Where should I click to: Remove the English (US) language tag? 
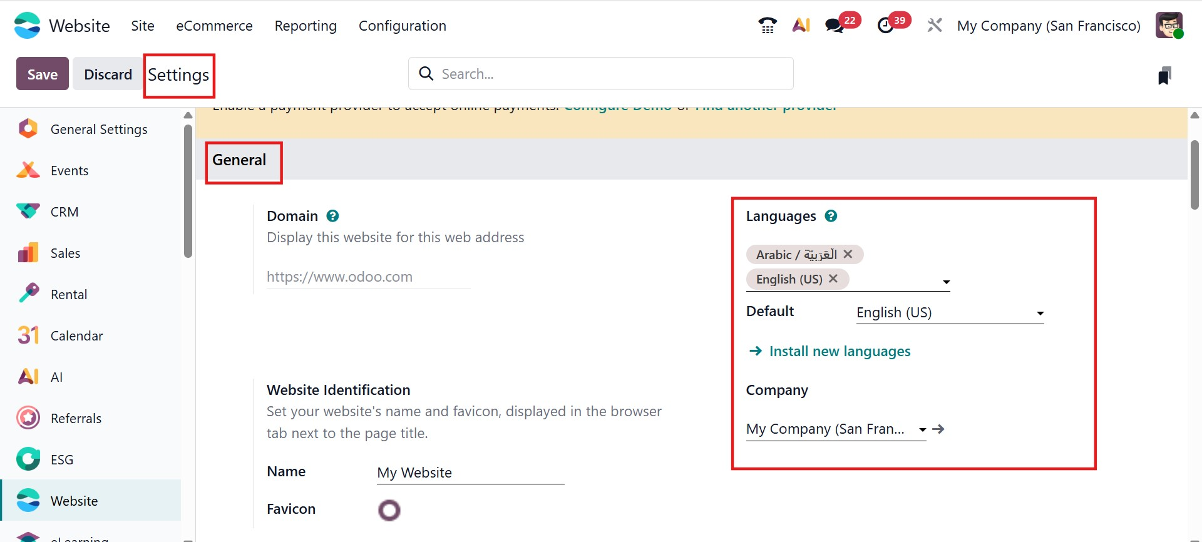pyautogui.click(x=833, y=279)
